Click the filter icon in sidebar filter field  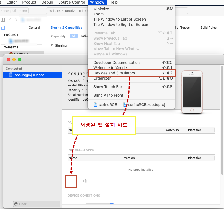(16, 204)
